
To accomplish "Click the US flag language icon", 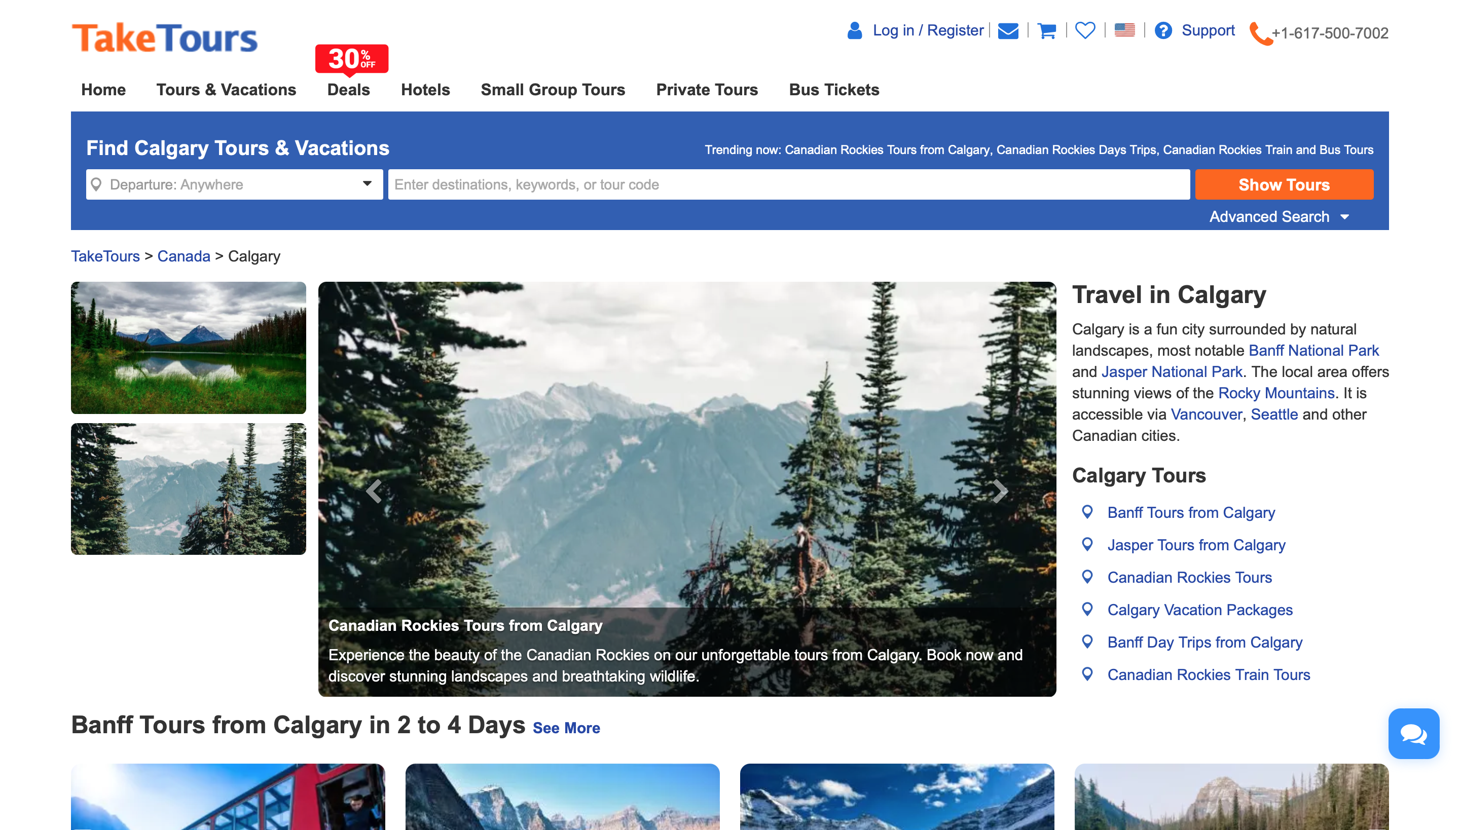I will click(1124, 30).
